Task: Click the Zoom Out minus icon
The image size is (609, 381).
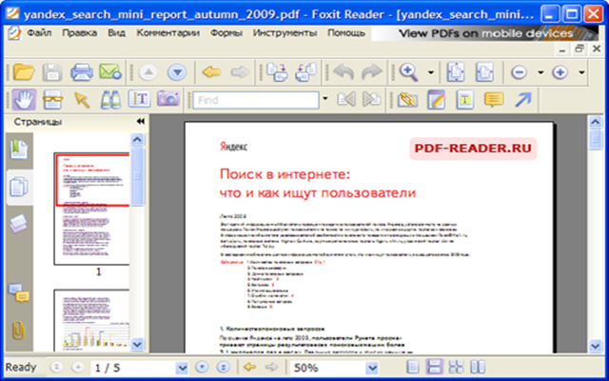Action: [x=520, y=72]
